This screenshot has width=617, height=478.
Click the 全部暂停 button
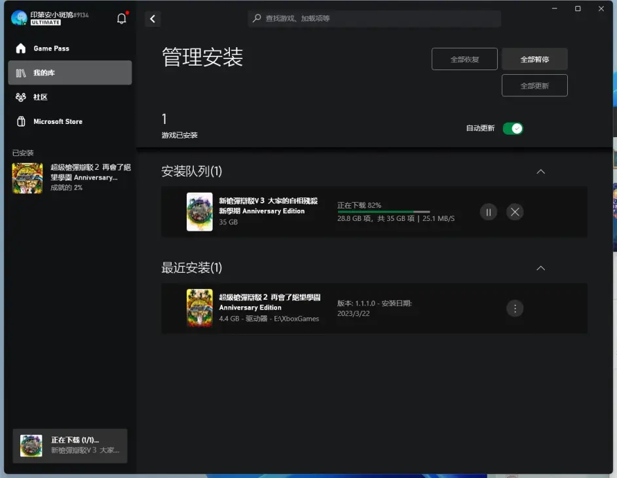click(x=534, y=60)
